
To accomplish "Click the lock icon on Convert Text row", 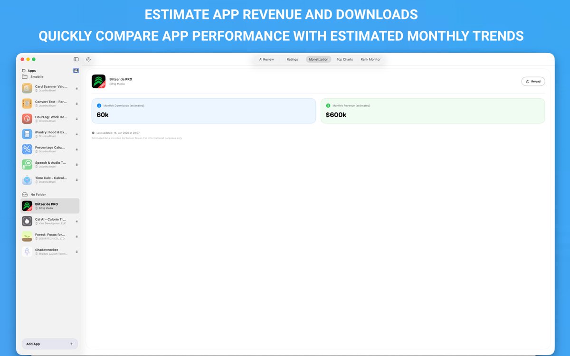I will pos(76,103).
